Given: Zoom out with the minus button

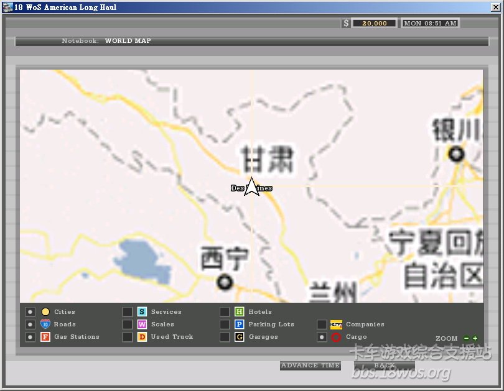Looking at the screenshot, I should coord(466,338).
